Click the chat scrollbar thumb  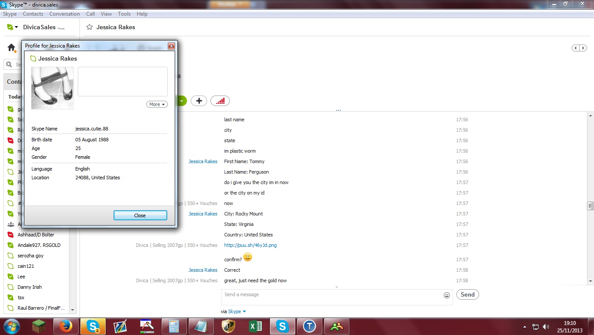pyautogui.click(x=591, y=205)
